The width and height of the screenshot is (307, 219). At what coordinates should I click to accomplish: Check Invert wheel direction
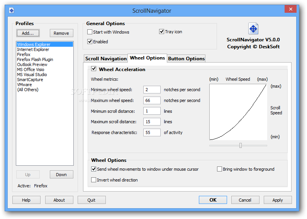[93, 180]
